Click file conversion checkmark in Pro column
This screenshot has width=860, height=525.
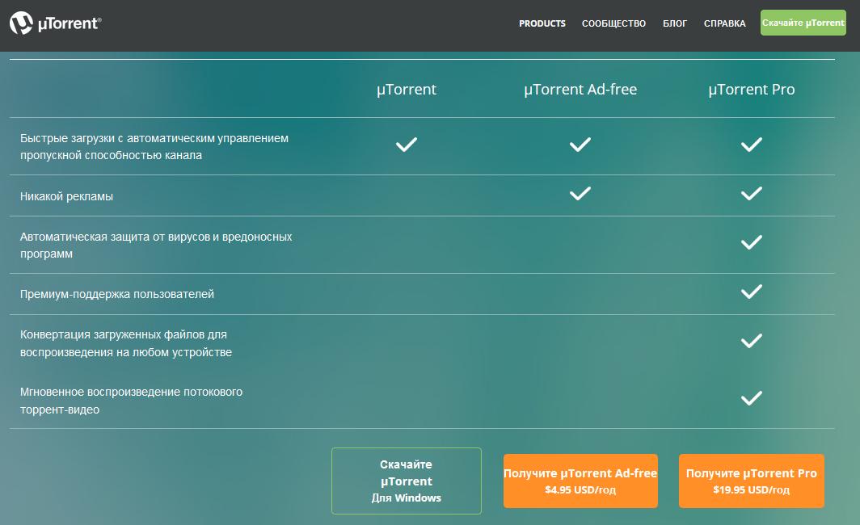[x=752, y=340]
